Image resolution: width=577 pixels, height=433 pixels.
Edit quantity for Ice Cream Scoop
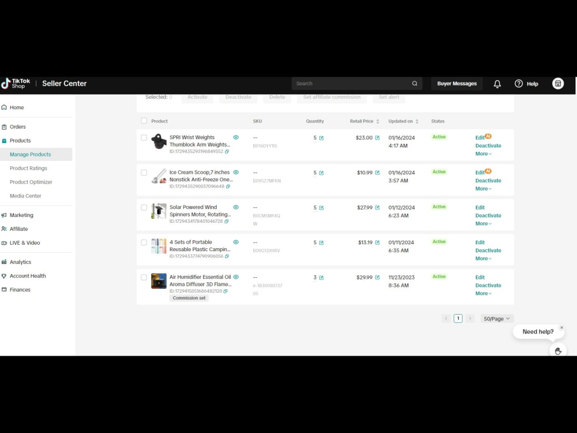point(321,173)
